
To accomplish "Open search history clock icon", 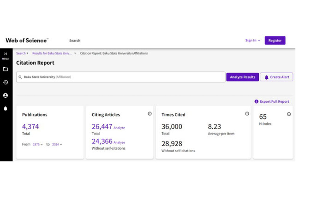I will (5, 82).
